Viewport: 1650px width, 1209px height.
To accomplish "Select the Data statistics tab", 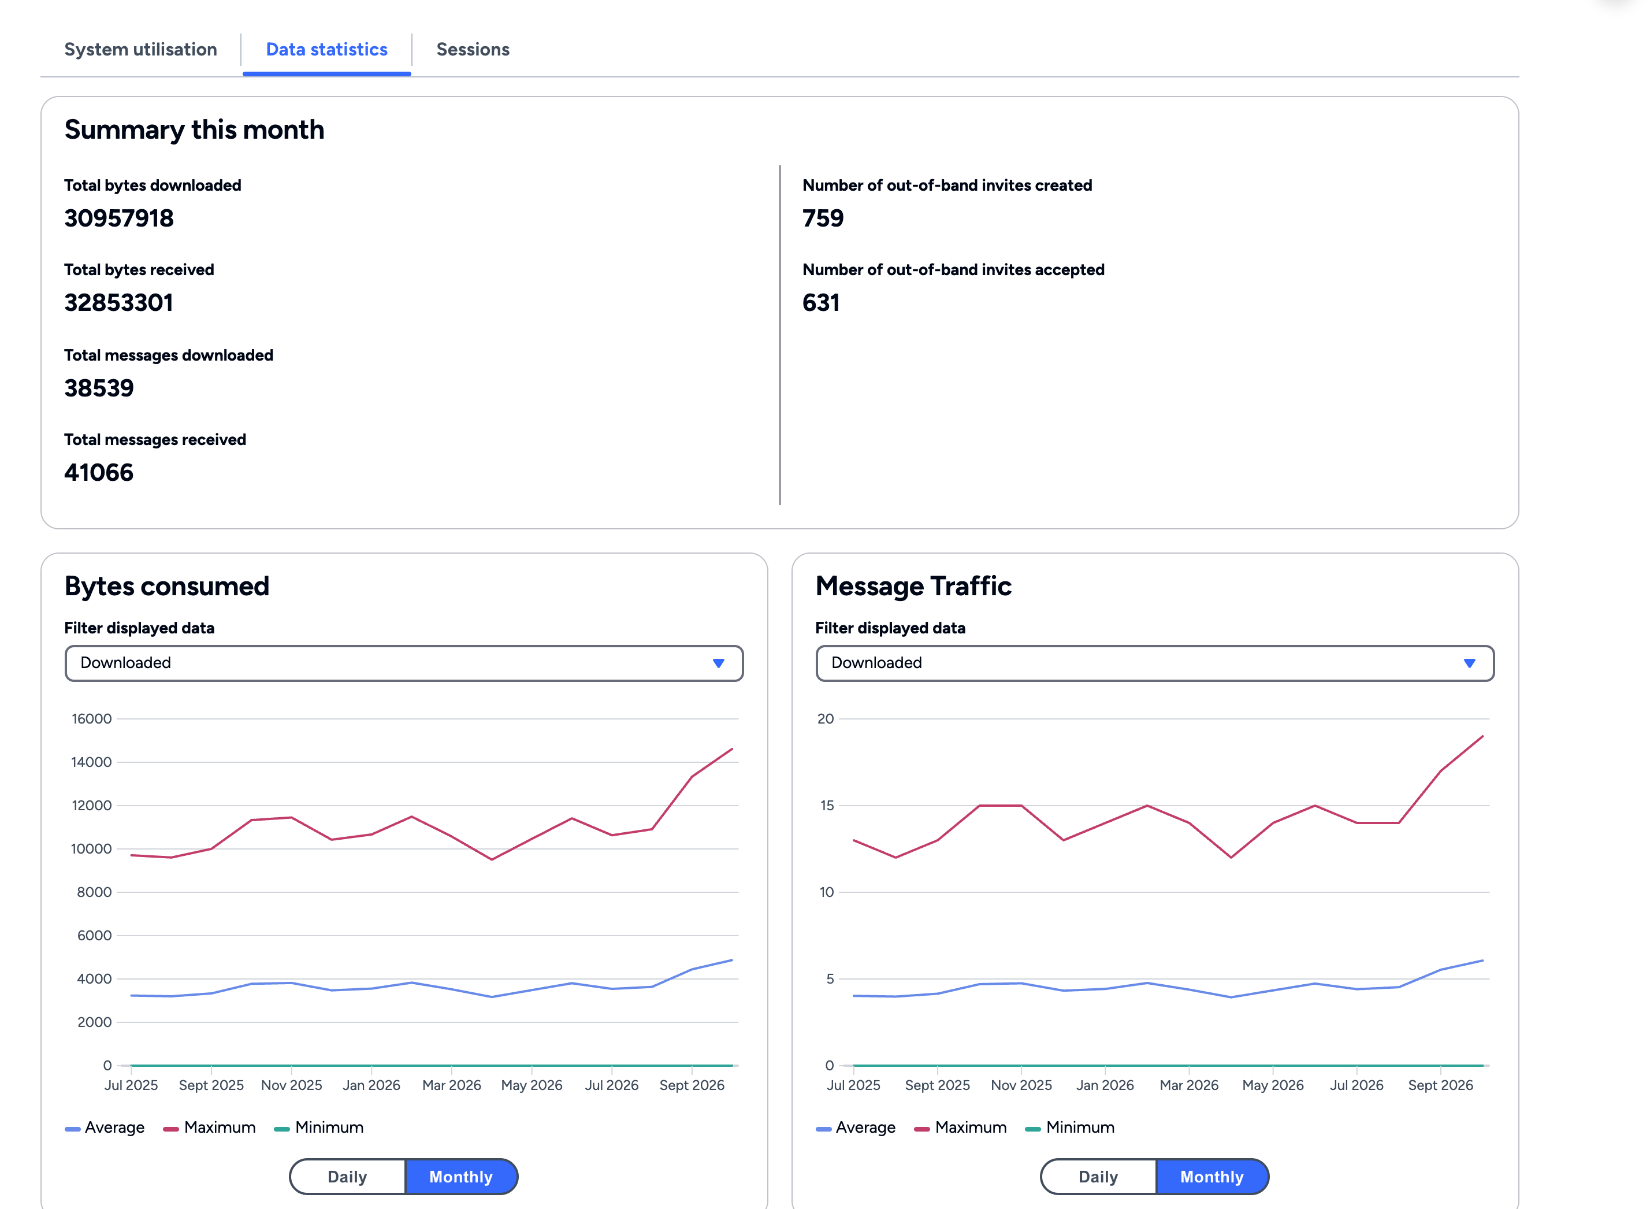I will click(x=326, y=50).
